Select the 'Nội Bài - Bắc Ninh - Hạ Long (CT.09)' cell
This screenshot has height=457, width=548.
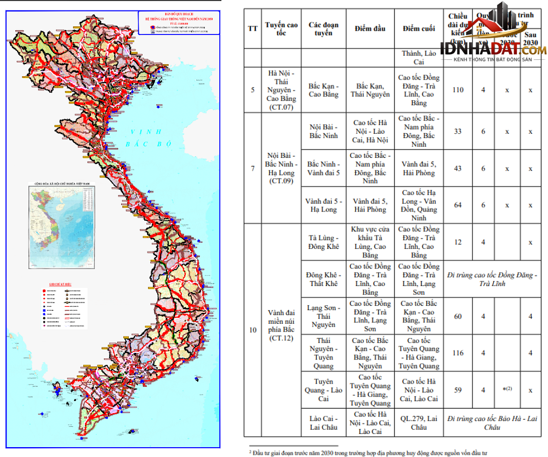(281, 168)
